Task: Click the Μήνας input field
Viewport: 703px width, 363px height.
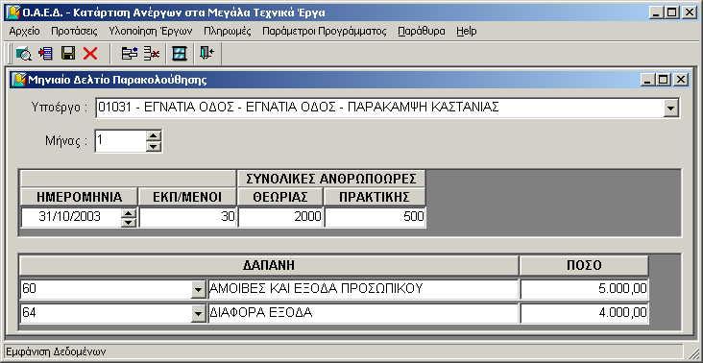Action: pos(121,141)
